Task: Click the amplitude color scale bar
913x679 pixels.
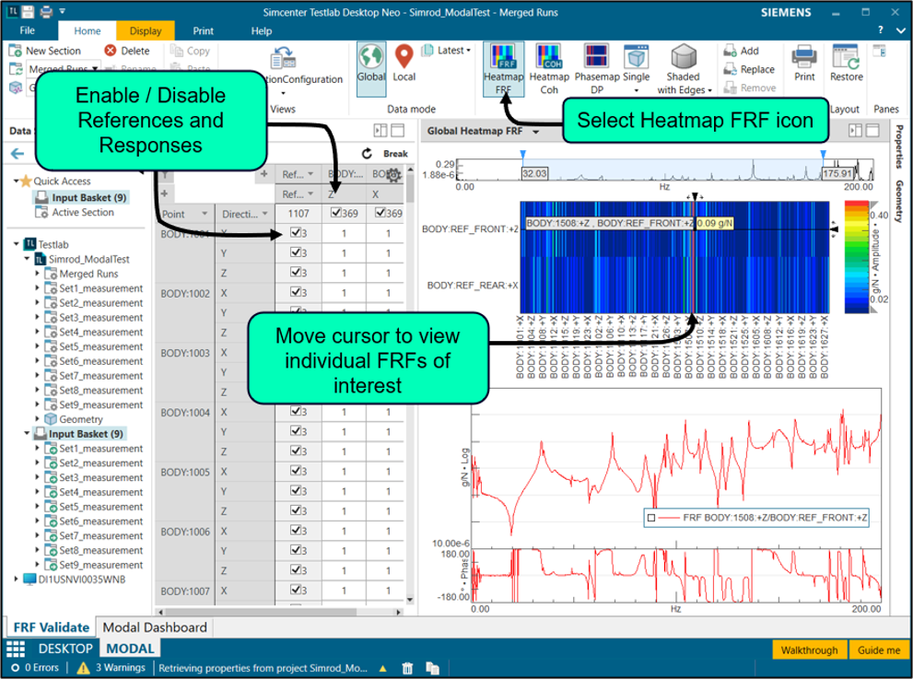Action: pyautogui.click(x=855, y=256)
